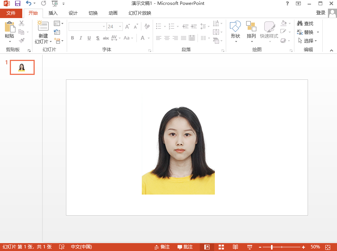
Task: Click the Find button
Action: (305, 23)
